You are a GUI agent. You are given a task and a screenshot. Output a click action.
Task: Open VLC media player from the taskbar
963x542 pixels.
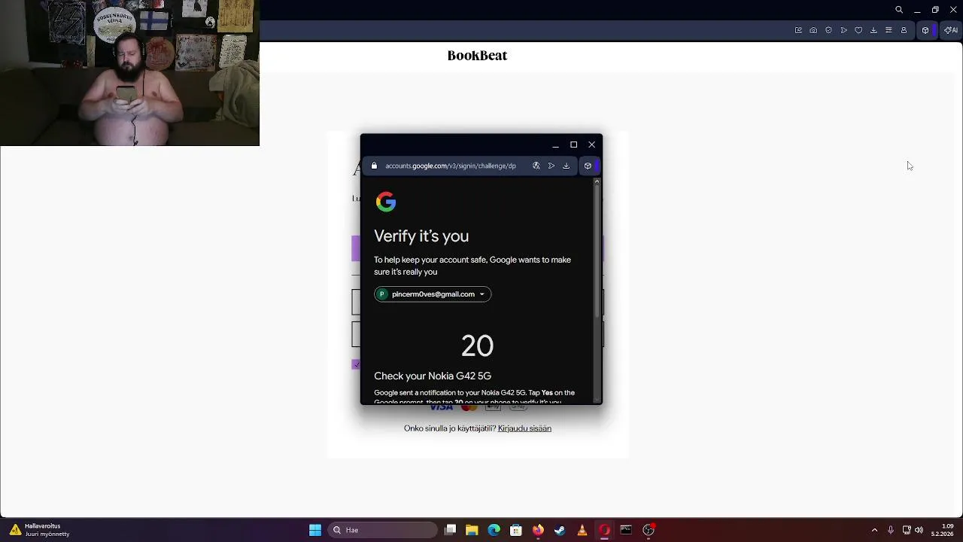pyautogui.click(x=582, y=530)
